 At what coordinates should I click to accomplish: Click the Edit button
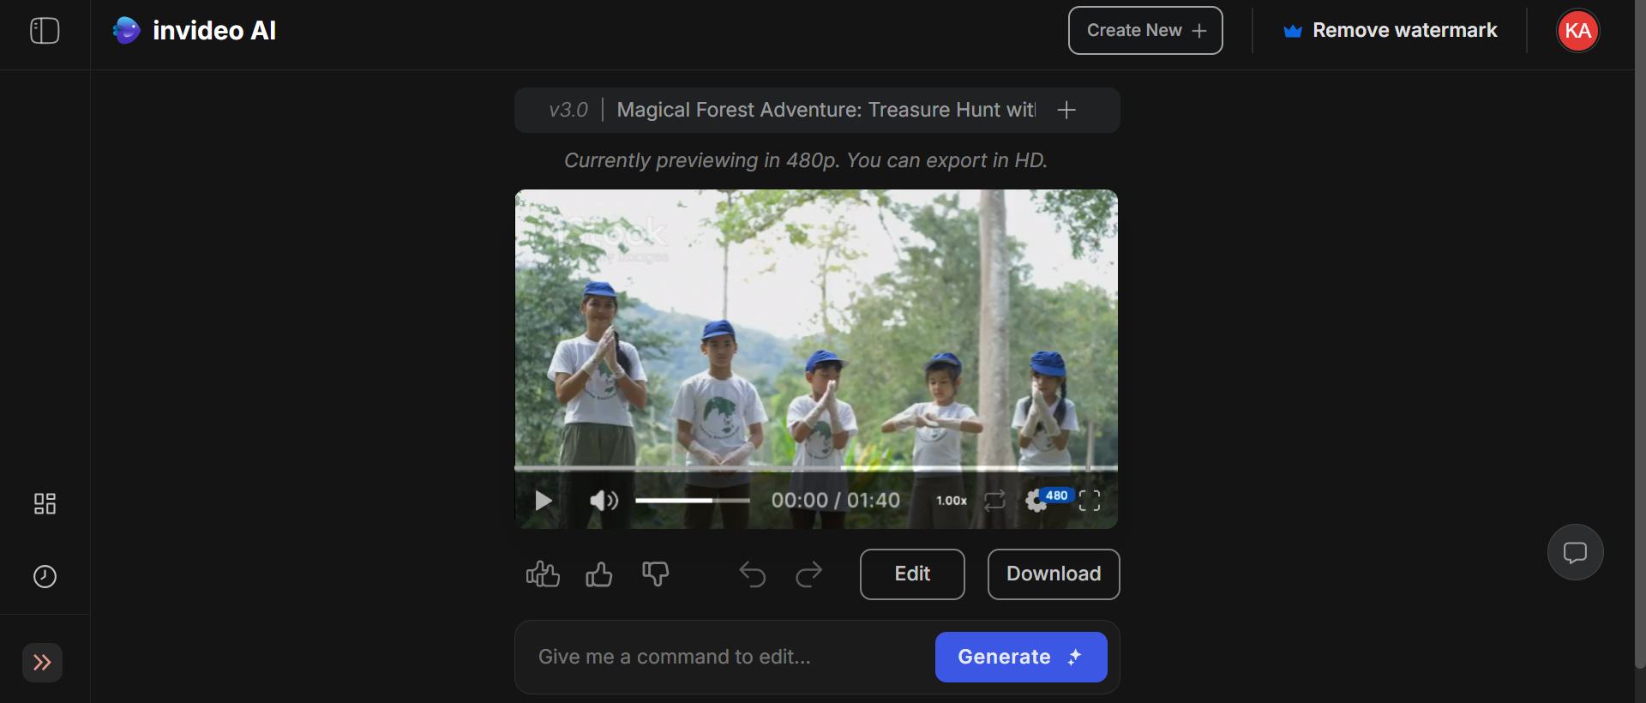coord(912,574)
